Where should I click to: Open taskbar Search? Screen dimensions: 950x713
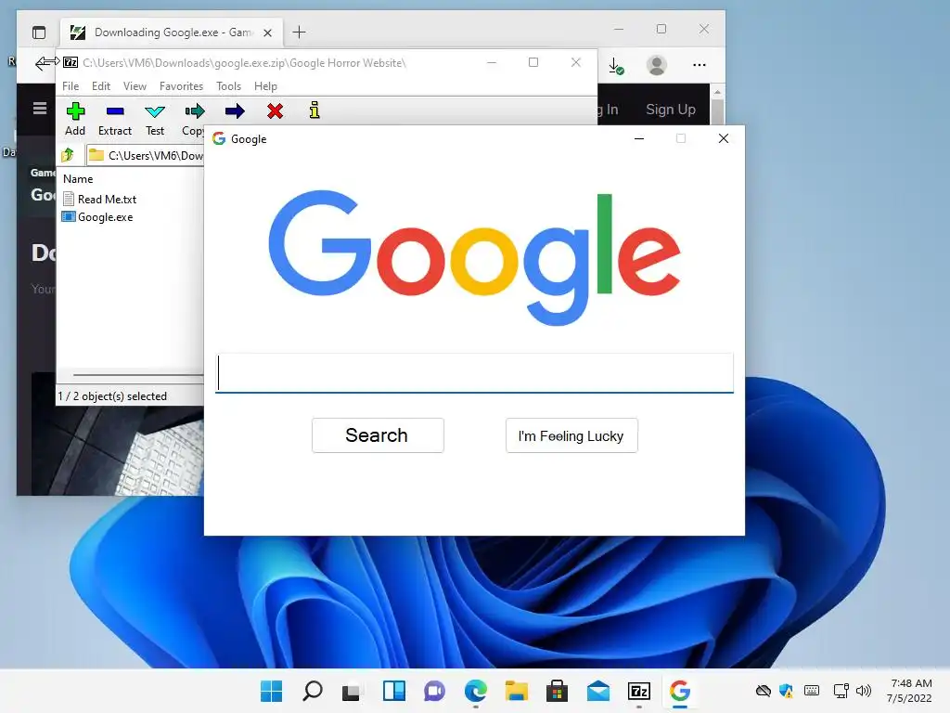(x=312, y=691)
